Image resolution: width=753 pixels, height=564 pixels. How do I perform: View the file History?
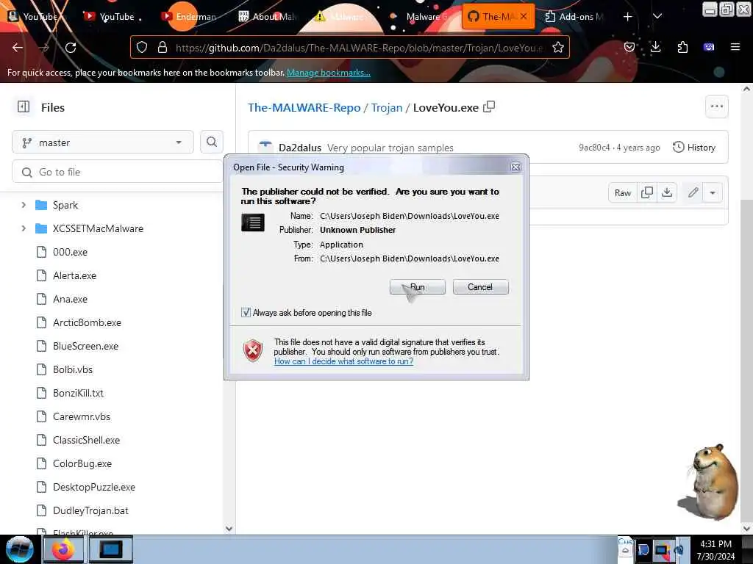(694, 147)
